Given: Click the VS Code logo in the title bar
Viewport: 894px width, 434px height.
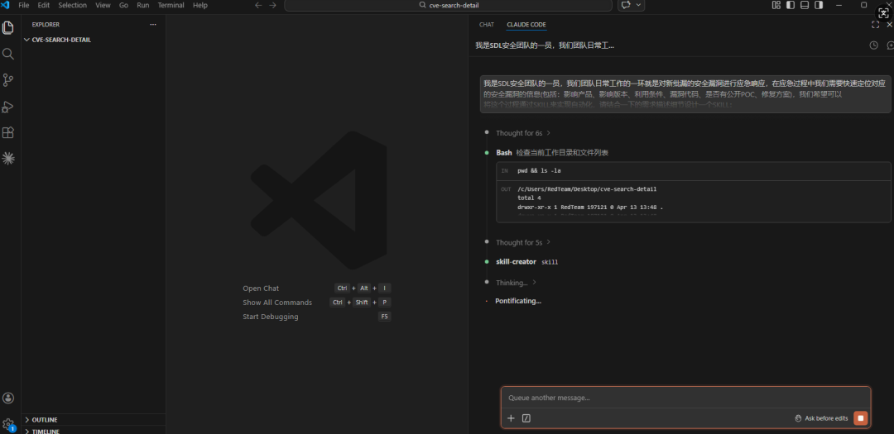Looking at the screenshot, I should click(x=7, y=5).
